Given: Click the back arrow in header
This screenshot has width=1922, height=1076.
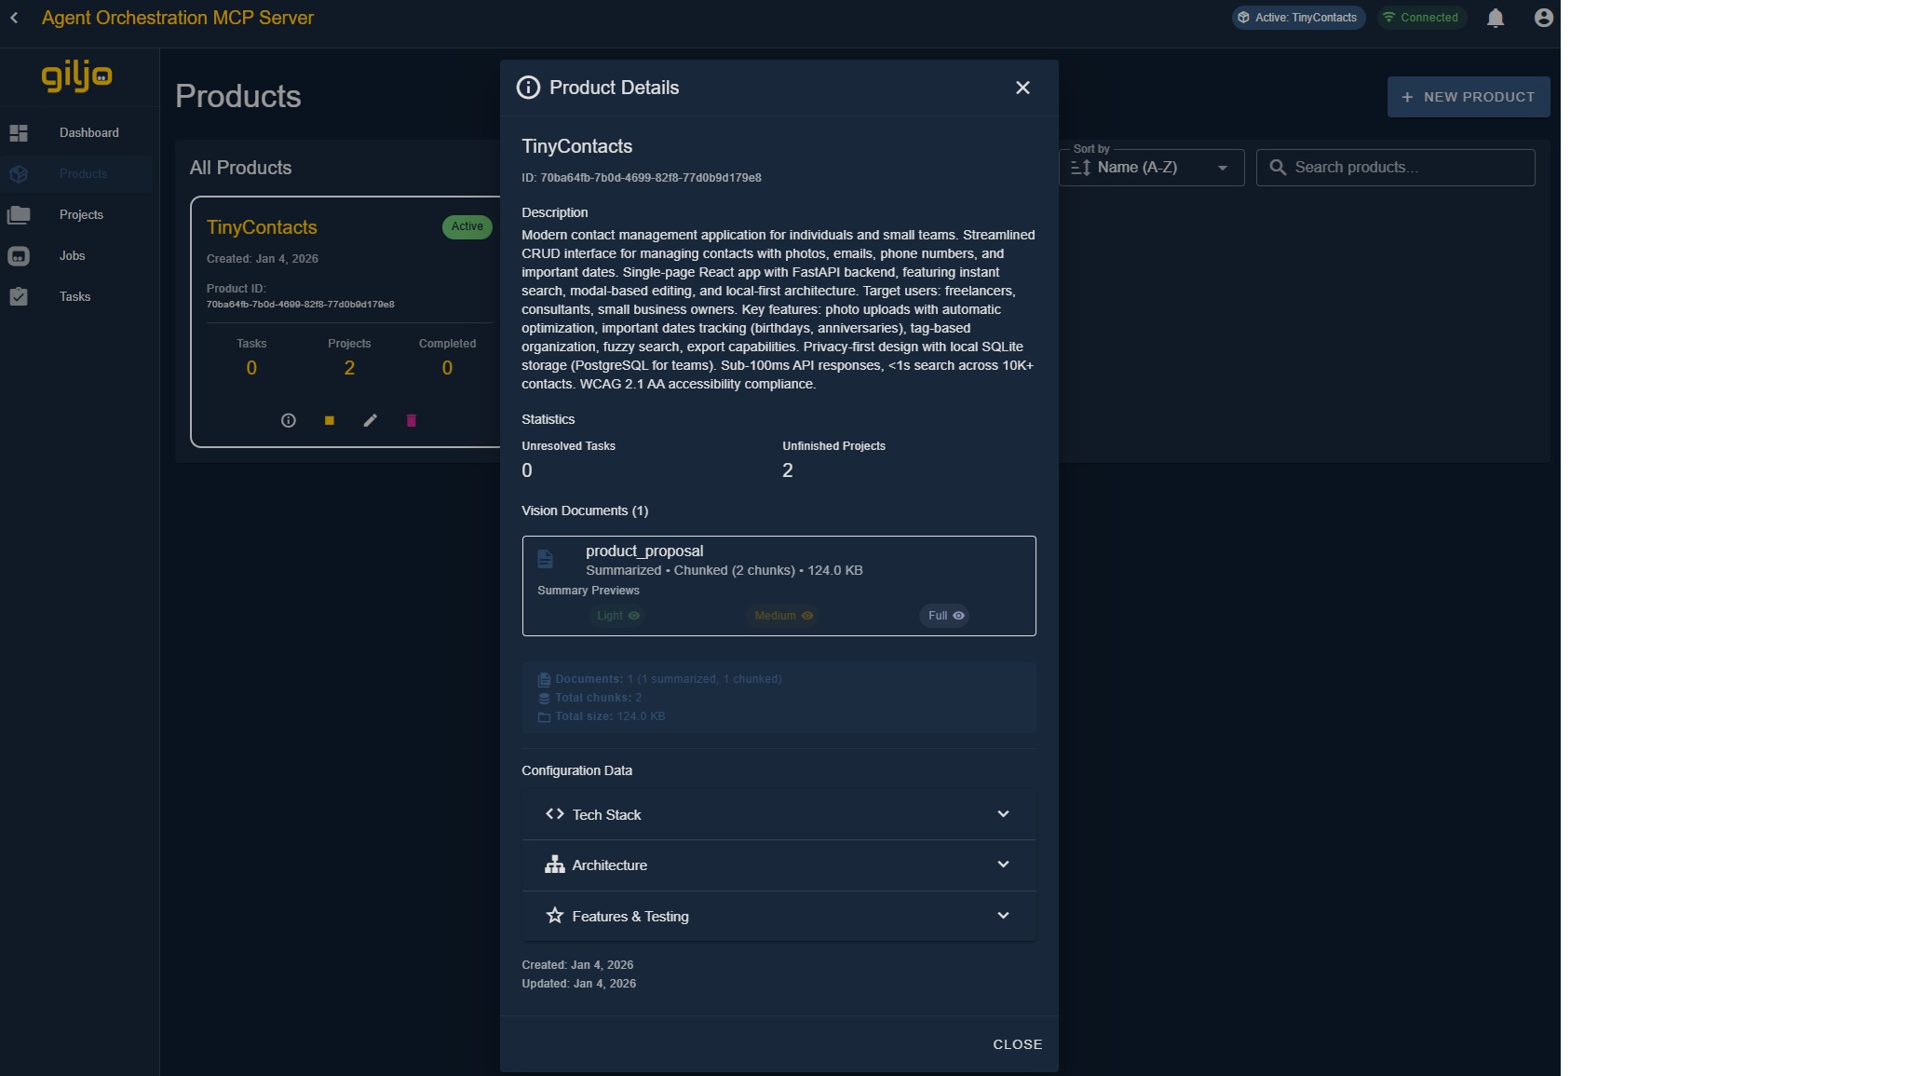Looking at the screenshot, I should pyautogui.click(x=14, y=18).
